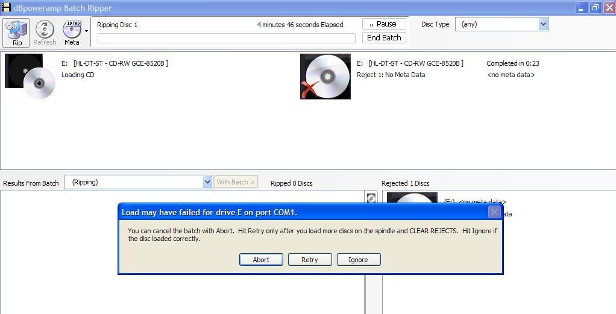Click the Refresh disc icon
616x314 pixels.
[x=45, y=33]
